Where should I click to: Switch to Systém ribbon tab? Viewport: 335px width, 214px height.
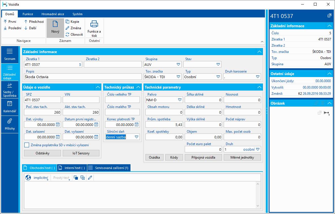[78, 14]
